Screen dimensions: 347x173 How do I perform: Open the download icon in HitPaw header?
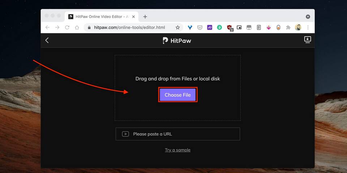(x=307, y=40)
